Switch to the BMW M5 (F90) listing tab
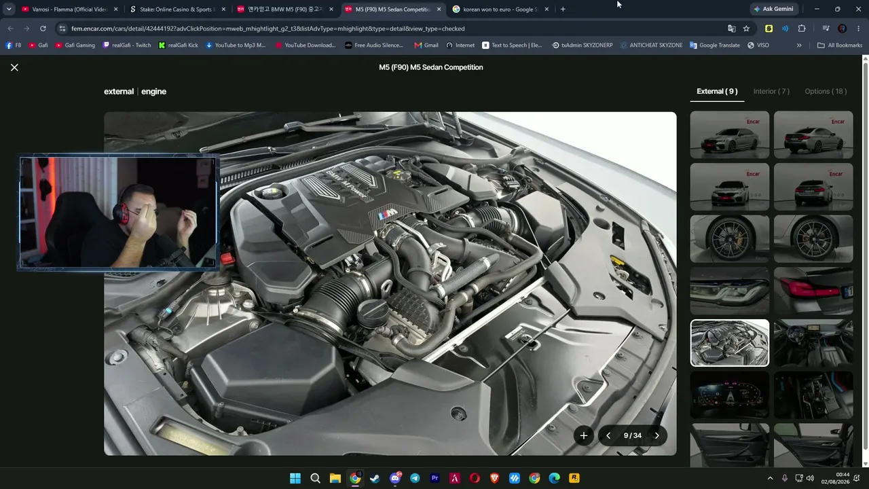Viewport: 869px width, 489px height. point(284,10)
